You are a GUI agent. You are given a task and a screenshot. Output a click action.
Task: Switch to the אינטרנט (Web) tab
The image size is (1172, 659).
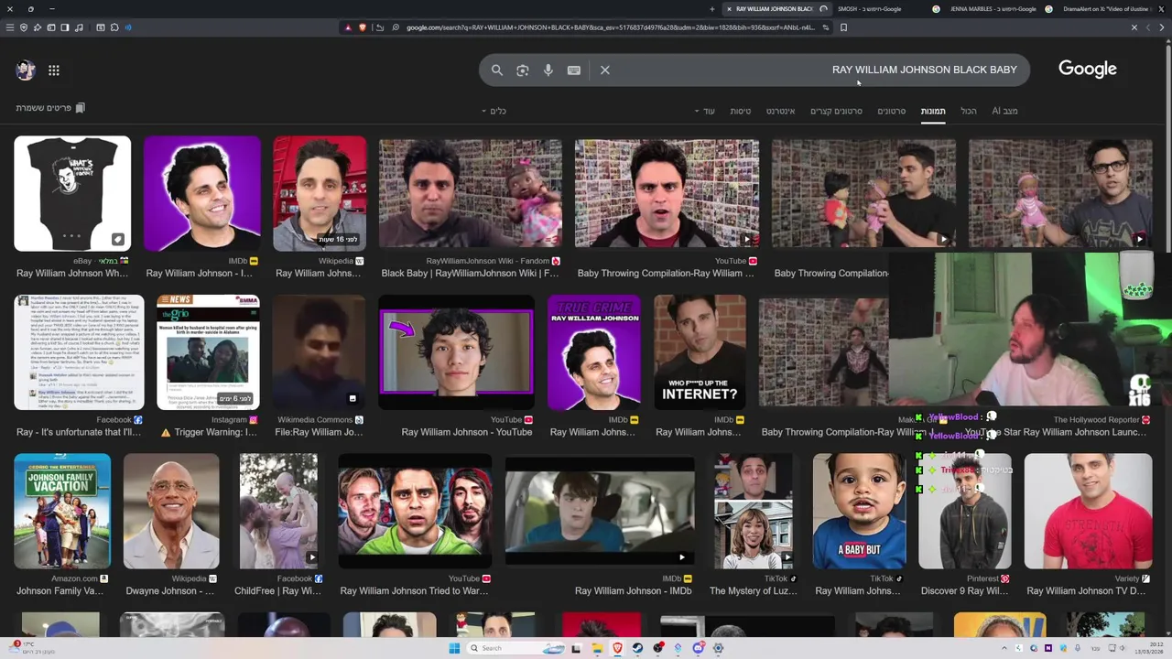[780, 111]
